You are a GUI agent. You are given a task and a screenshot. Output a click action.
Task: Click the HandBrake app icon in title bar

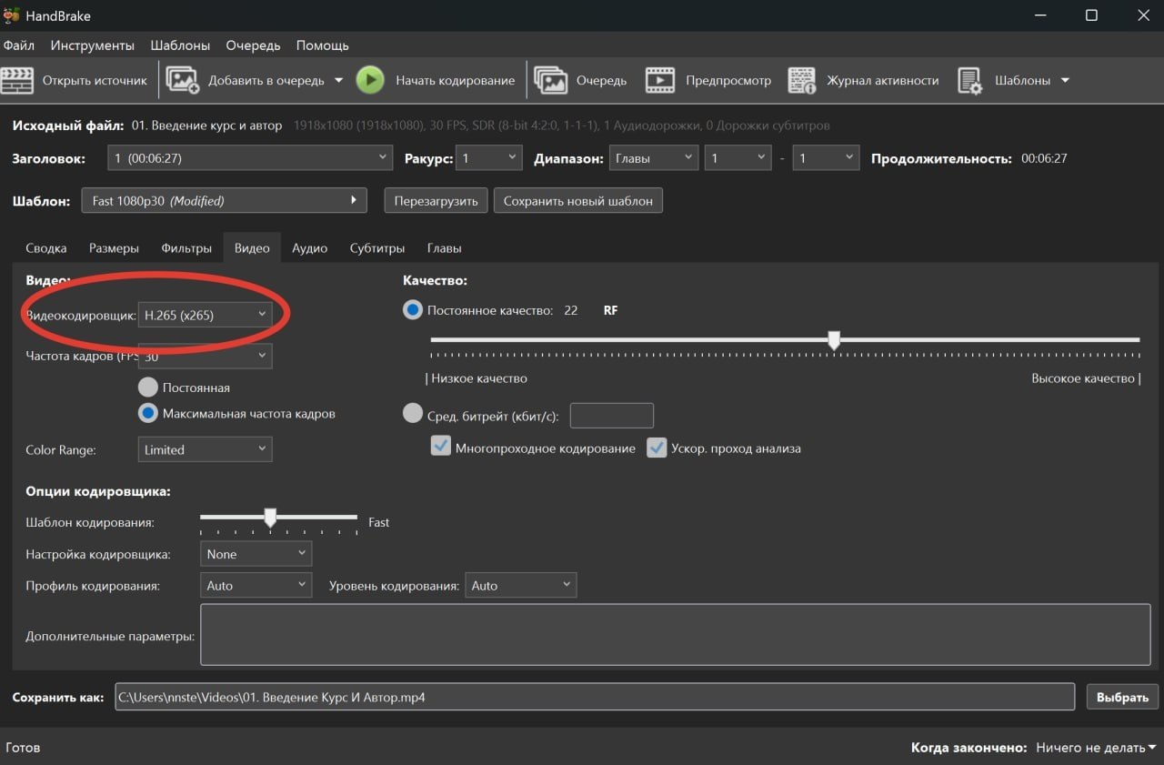point(12,15)
